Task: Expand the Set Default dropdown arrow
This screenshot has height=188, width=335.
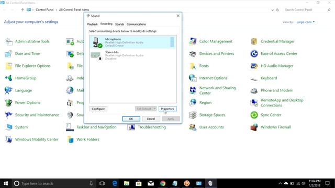Action: (x=155, y=109)
